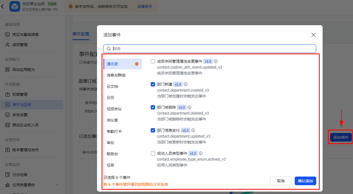
Task: Click the 权限管理 lock icon
Action: [7, 94]
